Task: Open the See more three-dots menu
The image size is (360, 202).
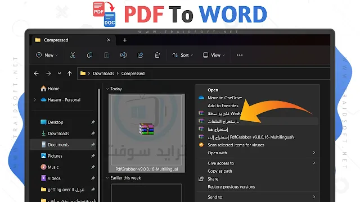Action: 240,55
